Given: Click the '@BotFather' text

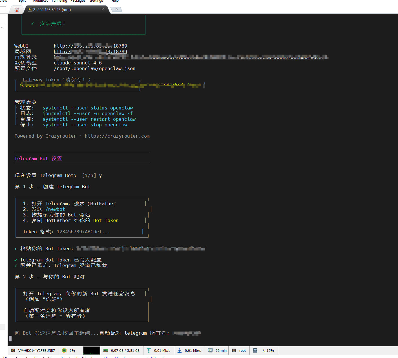Looking at the screenshot, I should 102,203.
